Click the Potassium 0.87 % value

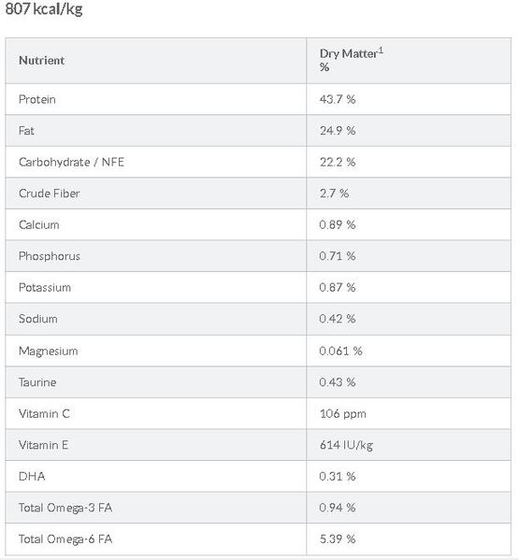click(338, 288)
